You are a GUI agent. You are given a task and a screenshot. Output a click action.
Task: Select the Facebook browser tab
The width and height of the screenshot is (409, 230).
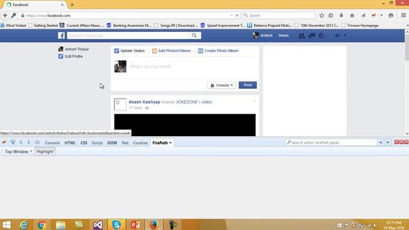[35, 4]
